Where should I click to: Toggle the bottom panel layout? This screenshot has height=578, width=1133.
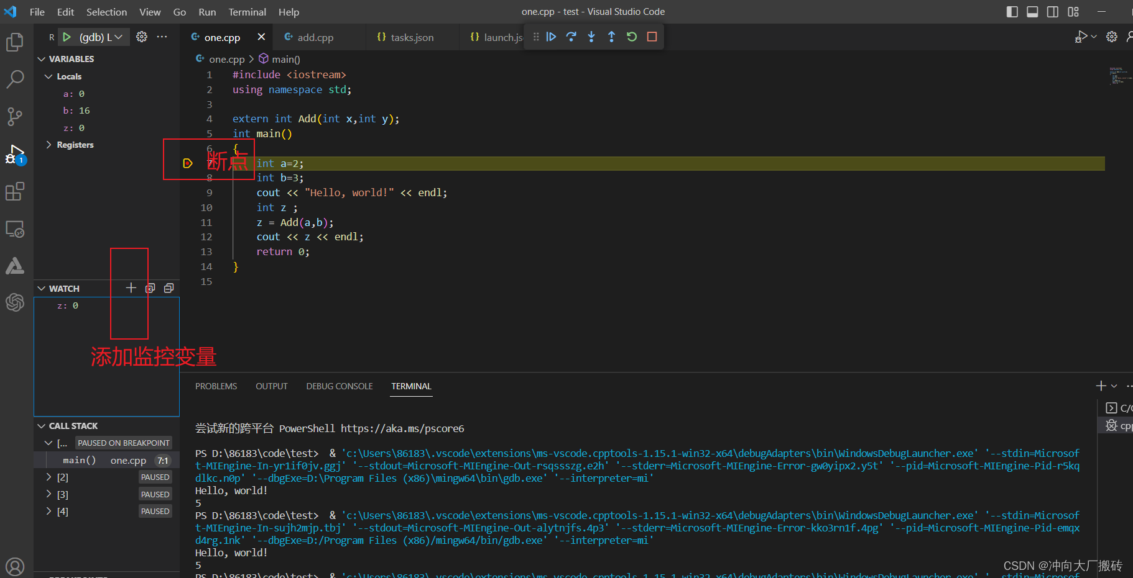point(1032,12)
